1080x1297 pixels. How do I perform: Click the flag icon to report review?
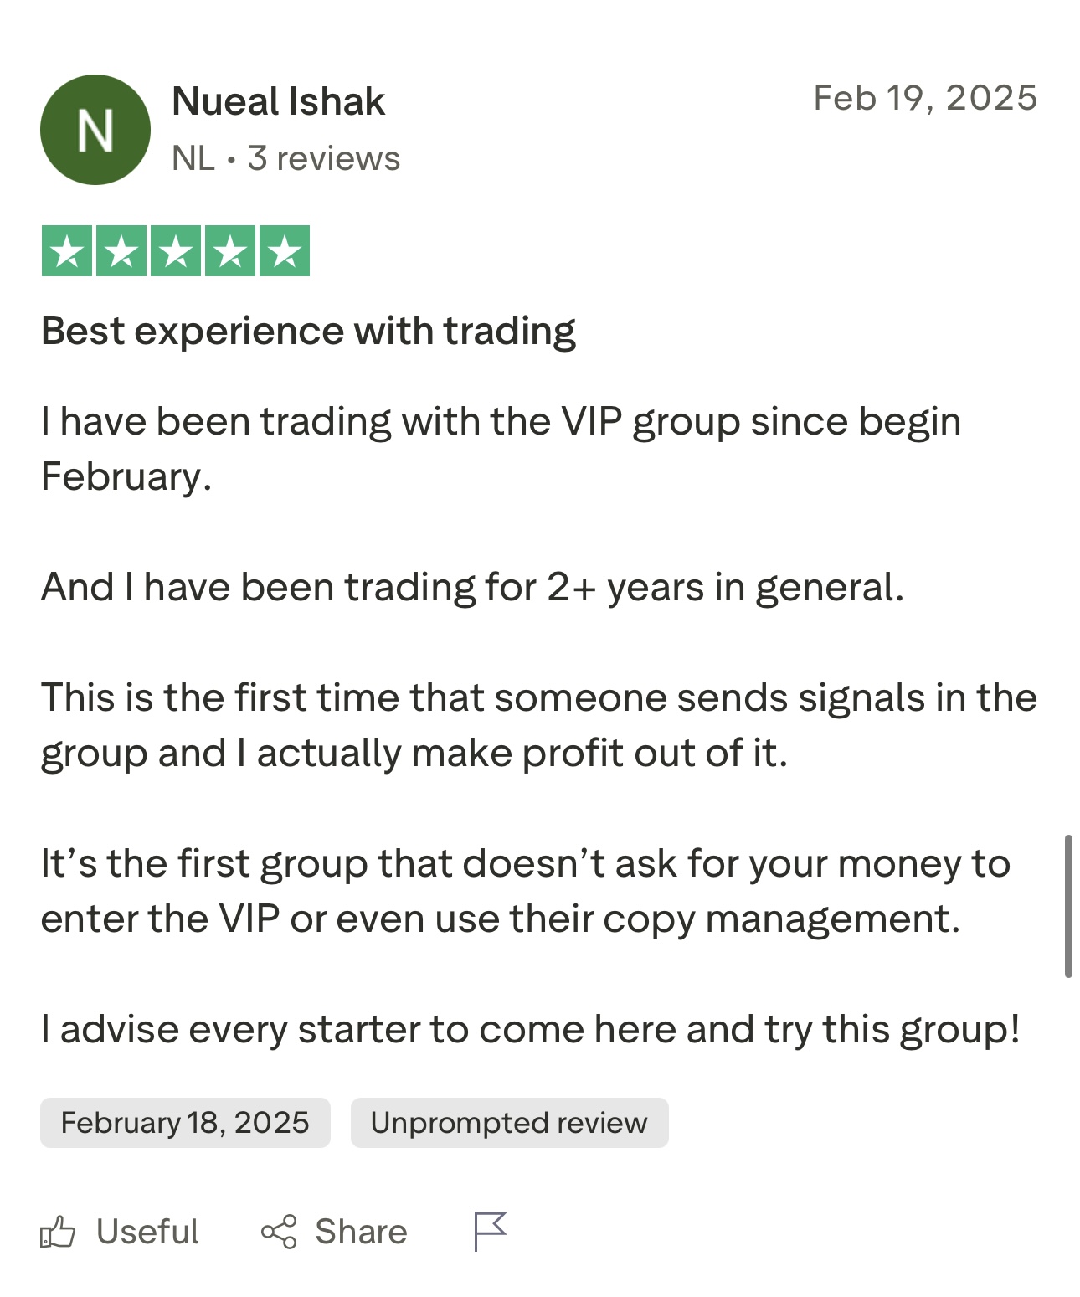491,1231
